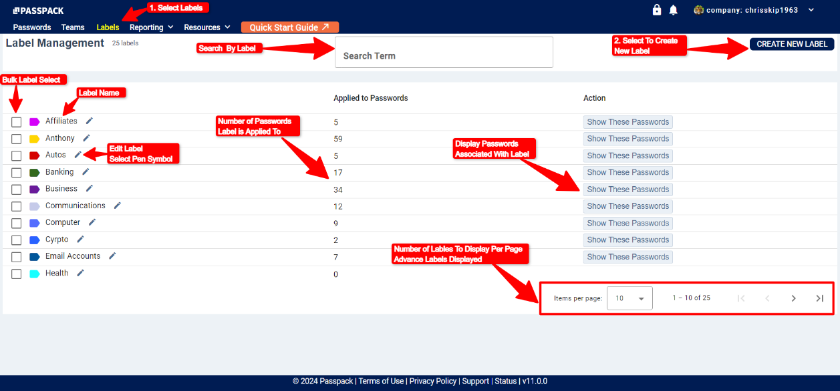Show passwords for Communications label
This screenshot has height=391, width=840.
(628, 206)
